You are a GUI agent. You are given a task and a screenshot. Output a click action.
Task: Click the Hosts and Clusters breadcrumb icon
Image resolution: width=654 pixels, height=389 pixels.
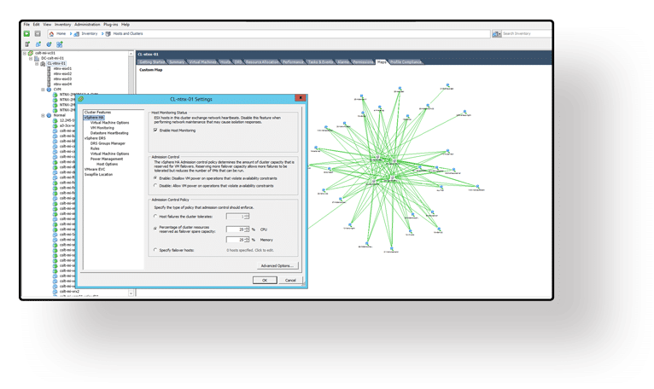(x=108, y=33)
